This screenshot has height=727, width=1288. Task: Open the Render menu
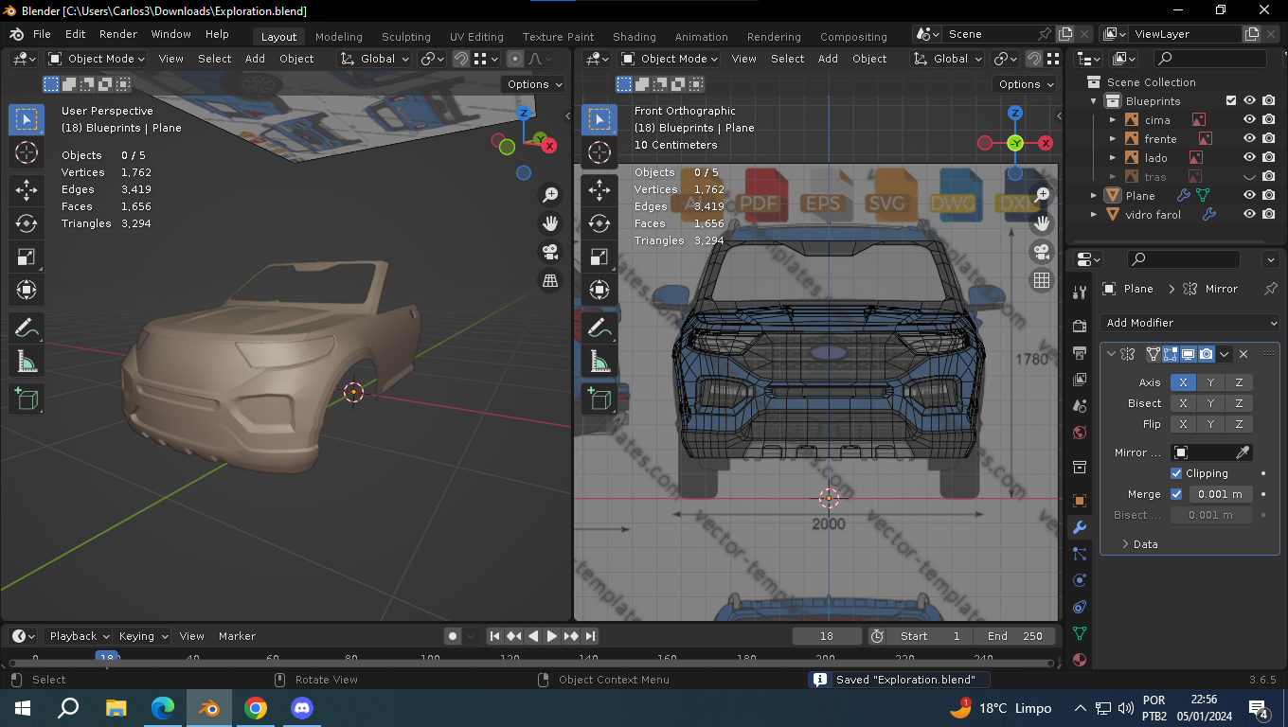(118, 34)
